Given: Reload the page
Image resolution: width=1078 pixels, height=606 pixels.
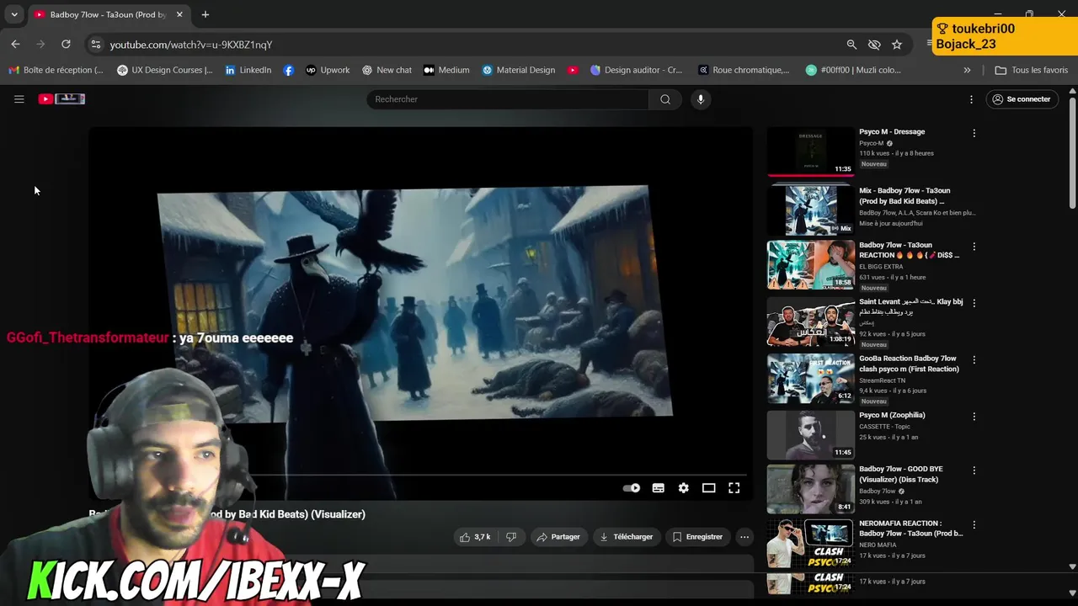Looking at the screenshot, I should click(x=66, y=44).
